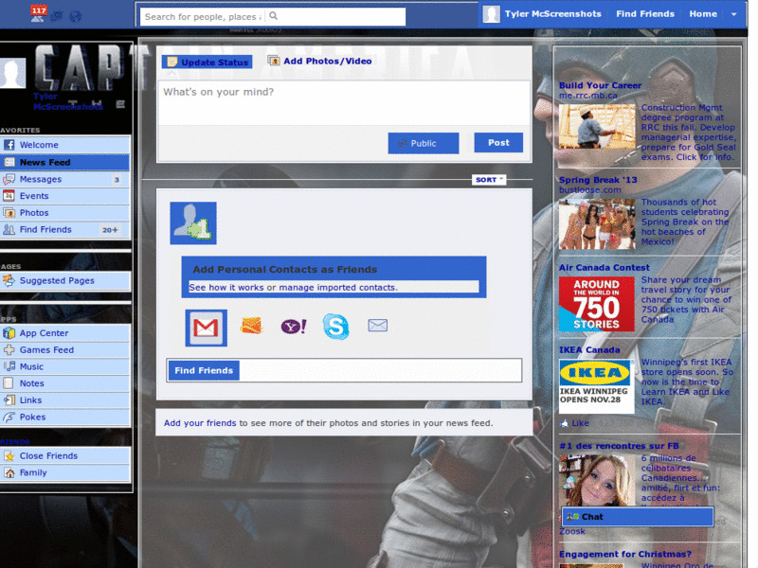Select the Add Photos/Video tab
This screenshot has width=758, height=568.
(320, 61)
